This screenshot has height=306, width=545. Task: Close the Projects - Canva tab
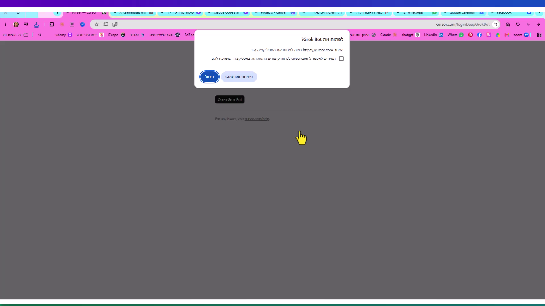coord(256,13)
